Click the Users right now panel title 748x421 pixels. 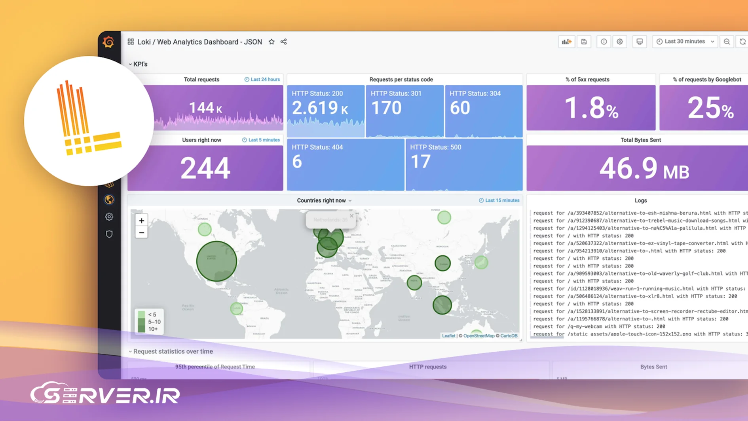click(x=201, y=140)
